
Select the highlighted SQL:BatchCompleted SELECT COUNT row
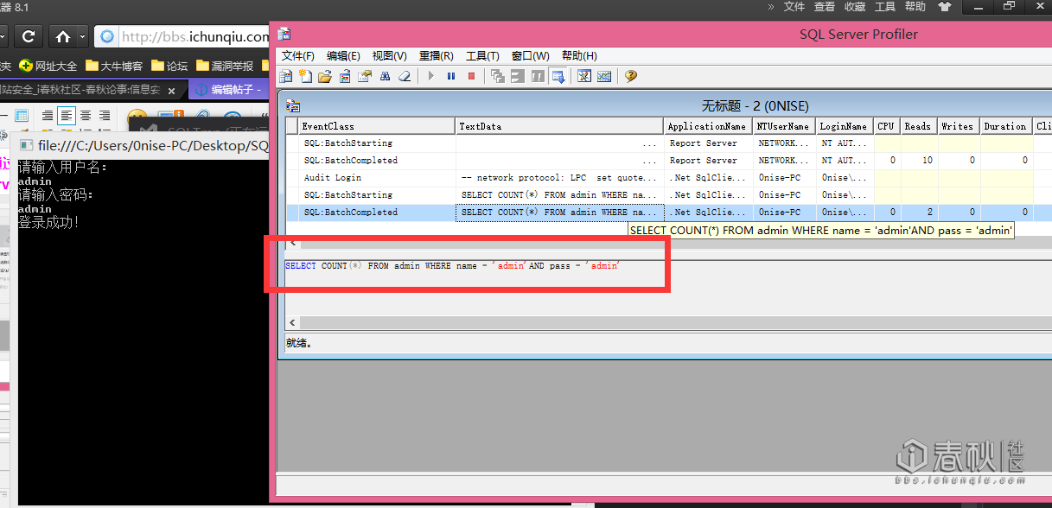(669, 212)
